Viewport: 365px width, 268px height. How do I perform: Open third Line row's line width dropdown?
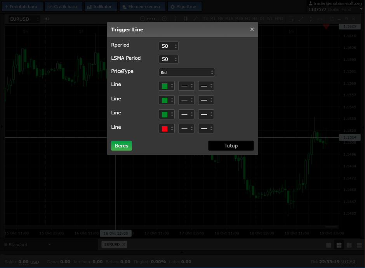pyautogui.click(x=206, y=114)
